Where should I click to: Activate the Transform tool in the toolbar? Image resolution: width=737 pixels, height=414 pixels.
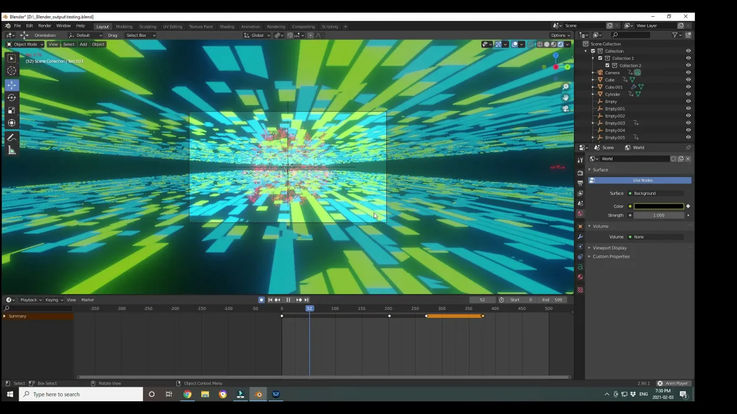(12, 122)
